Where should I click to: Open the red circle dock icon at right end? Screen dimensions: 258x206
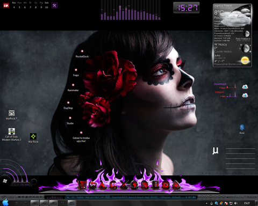click(x=176, y=185)
